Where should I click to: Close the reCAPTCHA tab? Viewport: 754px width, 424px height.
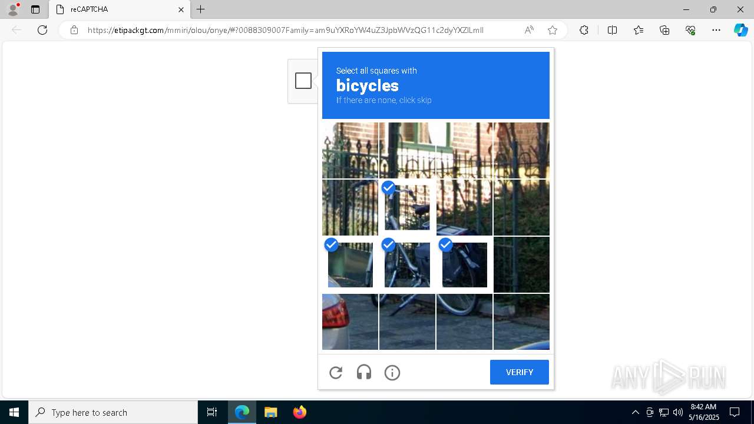click(x=181, y=9)
